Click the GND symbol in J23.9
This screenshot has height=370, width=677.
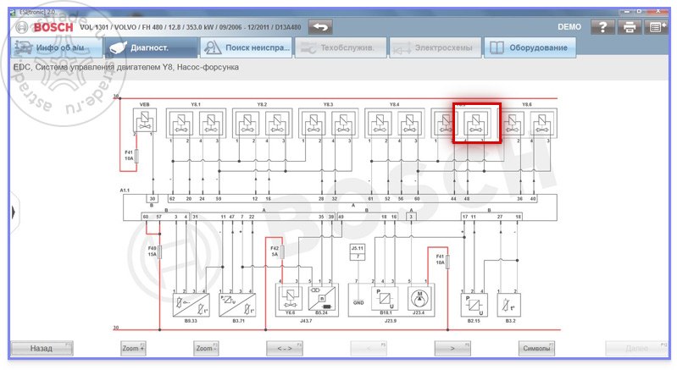coord(358,303)
